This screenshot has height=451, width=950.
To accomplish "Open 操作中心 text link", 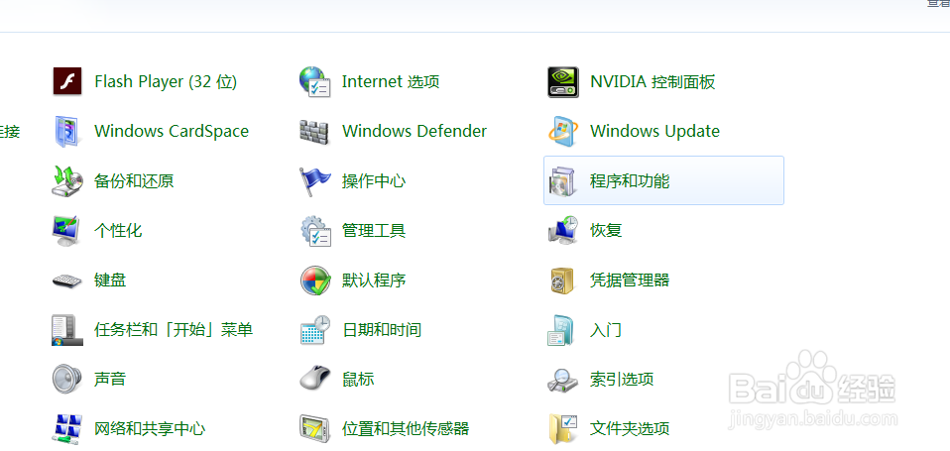I will 374,181.
